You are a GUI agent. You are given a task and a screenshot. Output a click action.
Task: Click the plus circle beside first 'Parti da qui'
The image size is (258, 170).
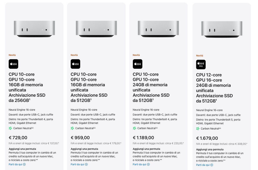24,164
